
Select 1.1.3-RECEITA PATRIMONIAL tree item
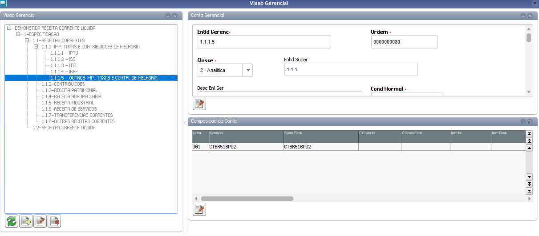click(69, 90)
